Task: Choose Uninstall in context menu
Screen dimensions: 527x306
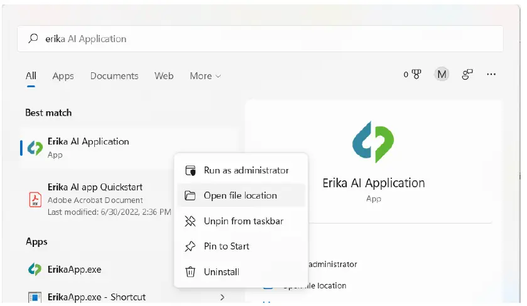Action: pyautogui.click(x=241, y=271)
